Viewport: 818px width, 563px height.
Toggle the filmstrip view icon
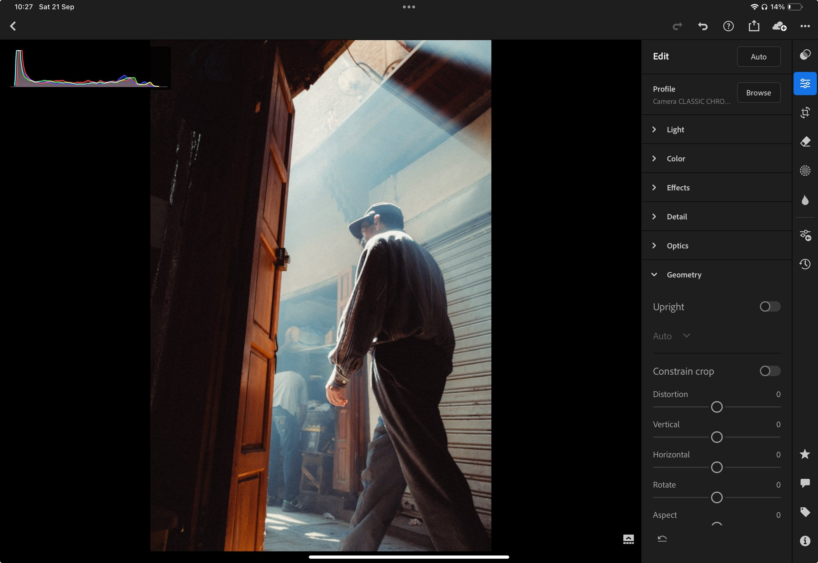[x=628, y=539]
